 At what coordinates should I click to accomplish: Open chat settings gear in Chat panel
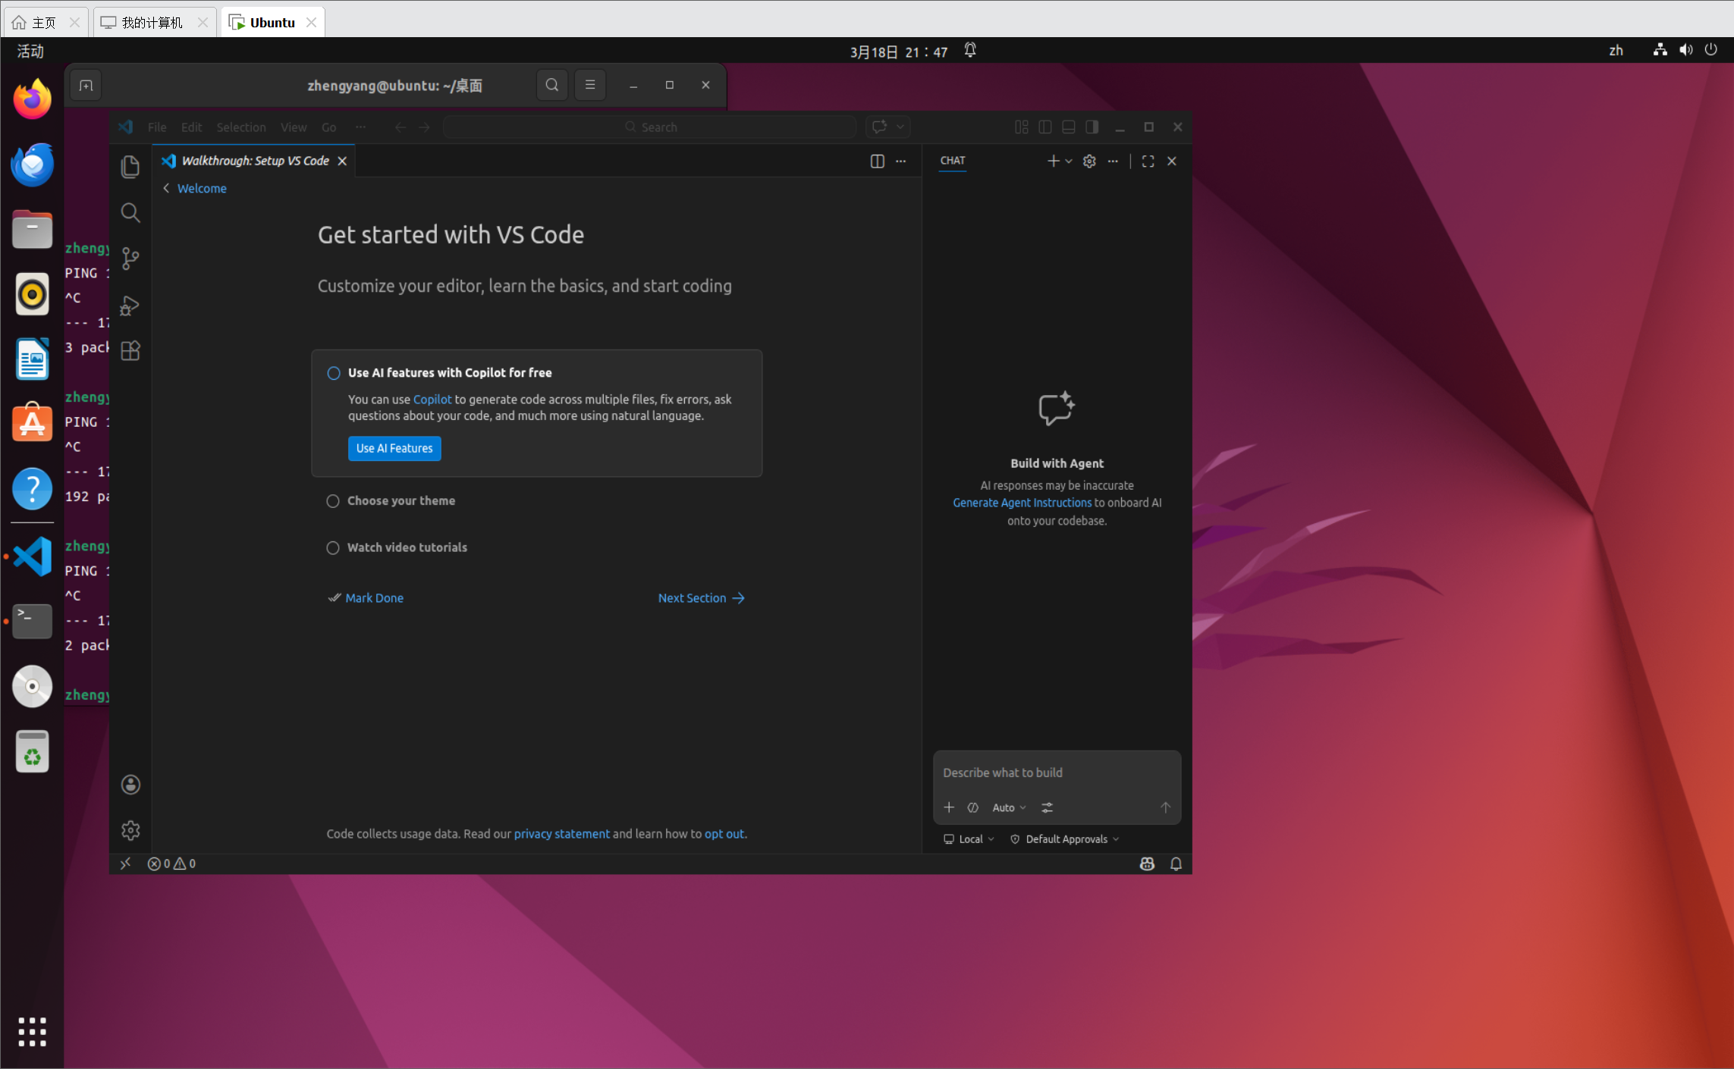1089,161
